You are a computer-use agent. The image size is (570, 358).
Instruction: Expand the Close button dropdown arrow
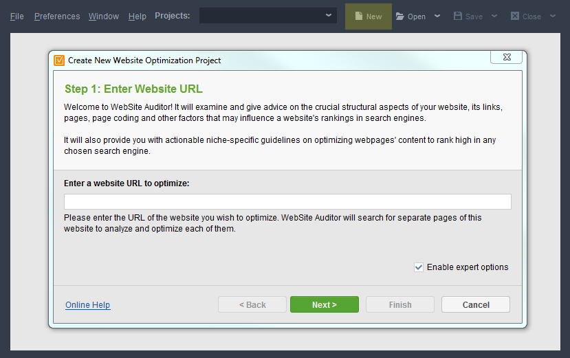(553, 16)
